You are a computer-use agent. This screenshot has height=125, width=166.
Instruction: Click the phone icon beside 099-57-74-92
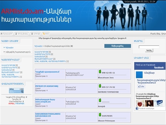click(x=100, y=86)
